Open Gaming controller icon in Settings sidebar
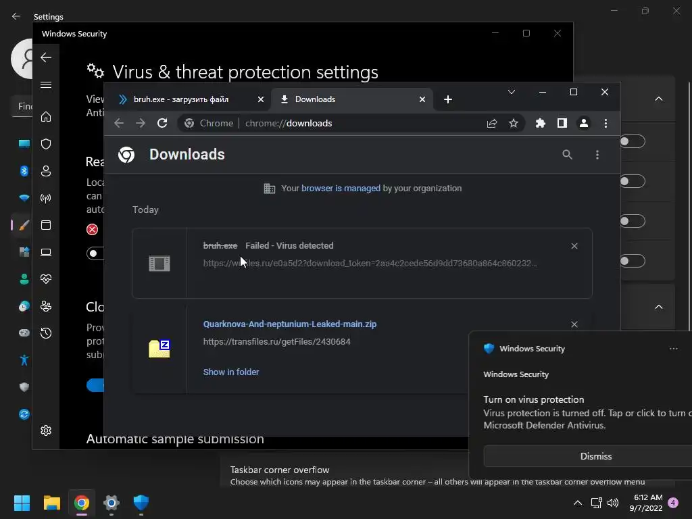Screen dimensions: 692x519 pyautogui.click(x=24, y=332)
